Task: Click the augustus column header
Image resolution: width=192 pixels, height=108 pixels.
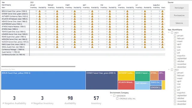Action: [x=156, y=5]
